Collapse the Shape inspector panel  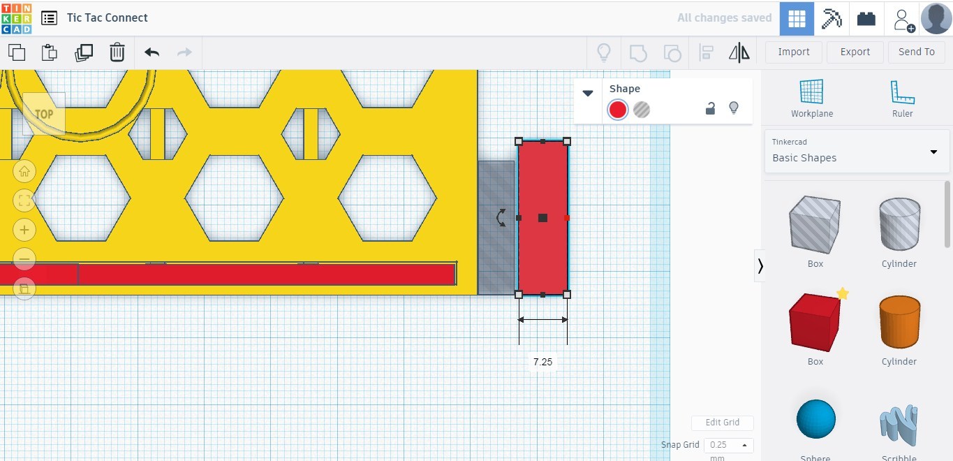(588, 93)
